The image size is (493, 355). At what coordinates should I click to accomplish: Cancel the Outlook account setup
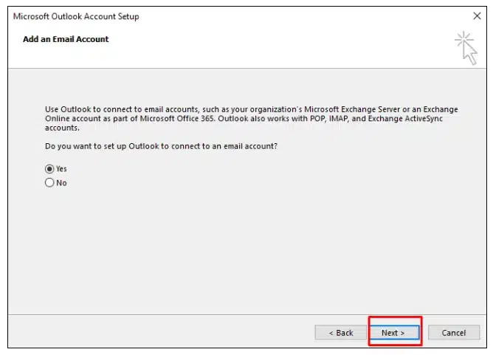454,333
